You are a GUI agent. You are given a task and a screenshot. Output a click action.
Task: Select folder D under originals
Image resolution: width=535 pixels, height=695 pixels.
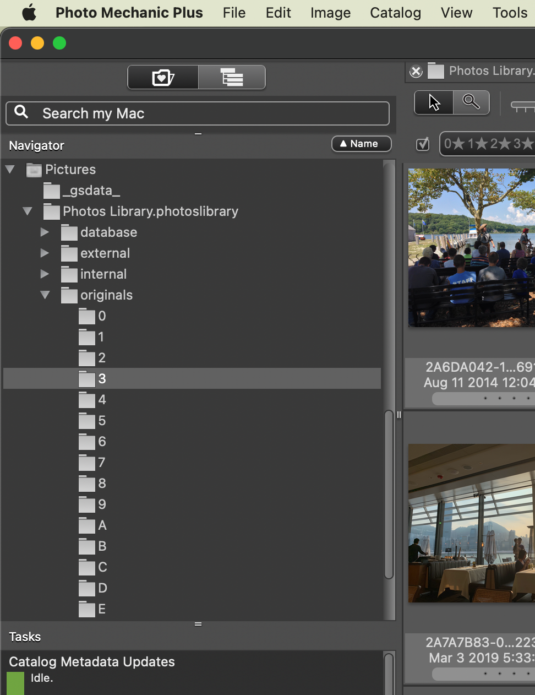(x=102, y=588)
